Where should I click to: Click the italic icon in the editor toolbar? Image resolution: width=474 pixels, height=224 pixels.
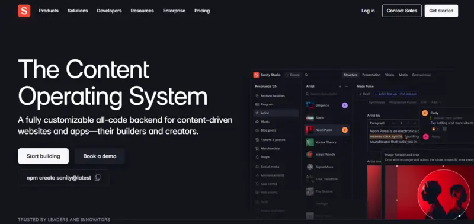point(408,123)
